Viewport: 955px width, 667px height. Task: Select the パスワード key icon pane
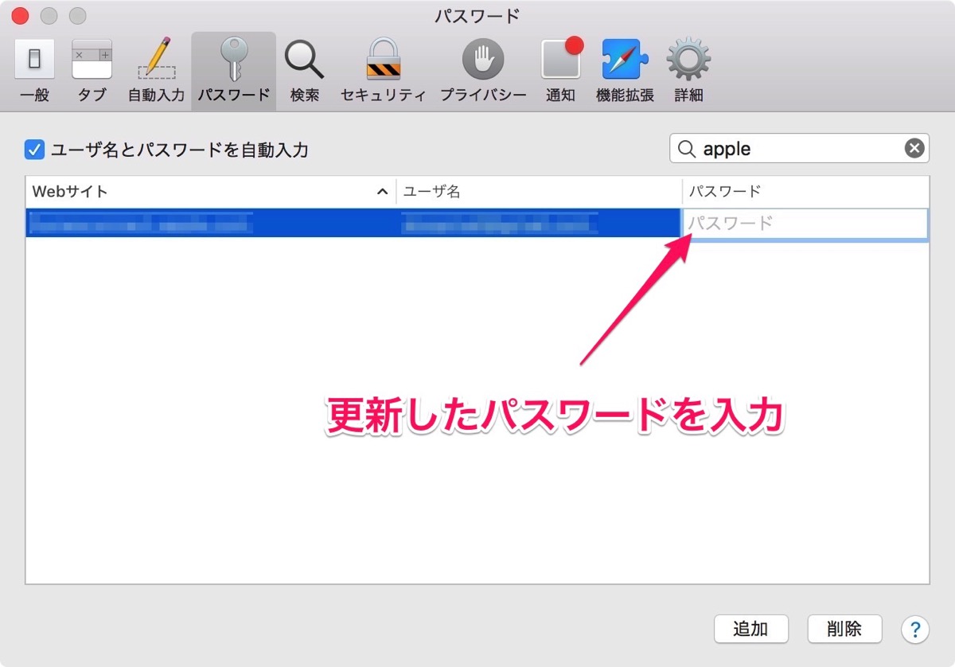pos(234,72)
